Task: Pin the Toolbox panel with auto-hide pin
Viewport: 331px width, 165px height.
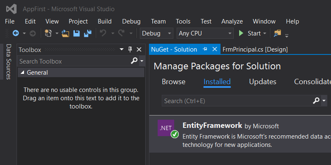Action: coord(130,49)
